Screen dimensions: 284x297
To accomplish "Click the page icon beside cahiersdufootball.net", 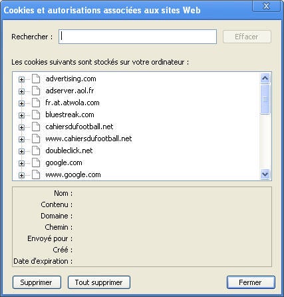I will coord(36,127).
